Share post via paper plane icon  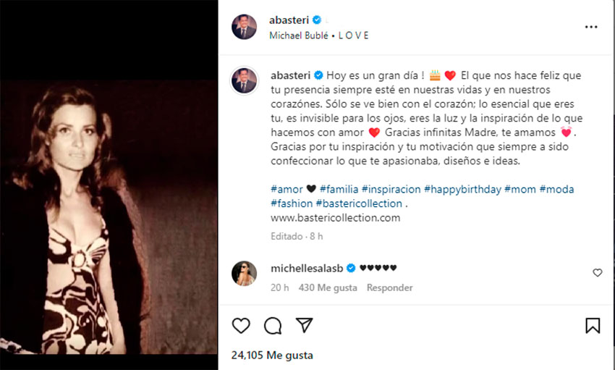pyautogui.click(x=305, y=325)
